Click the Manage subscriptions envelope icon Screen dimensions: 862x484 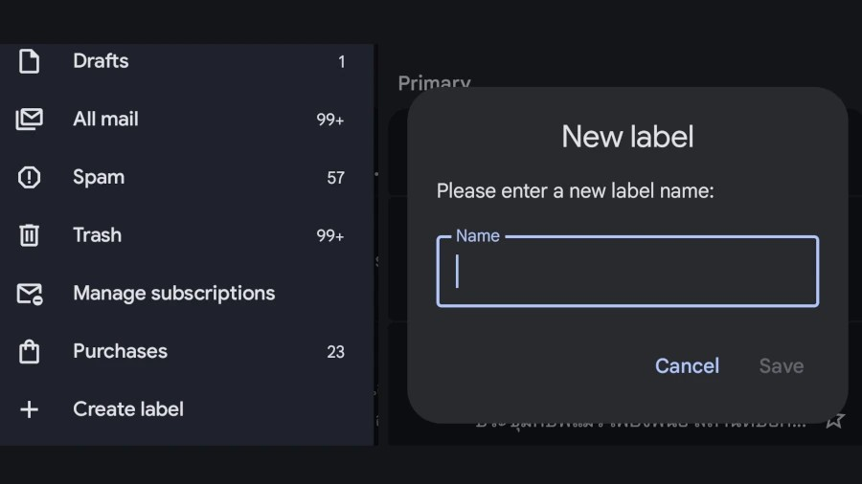[x=30, y=294]
